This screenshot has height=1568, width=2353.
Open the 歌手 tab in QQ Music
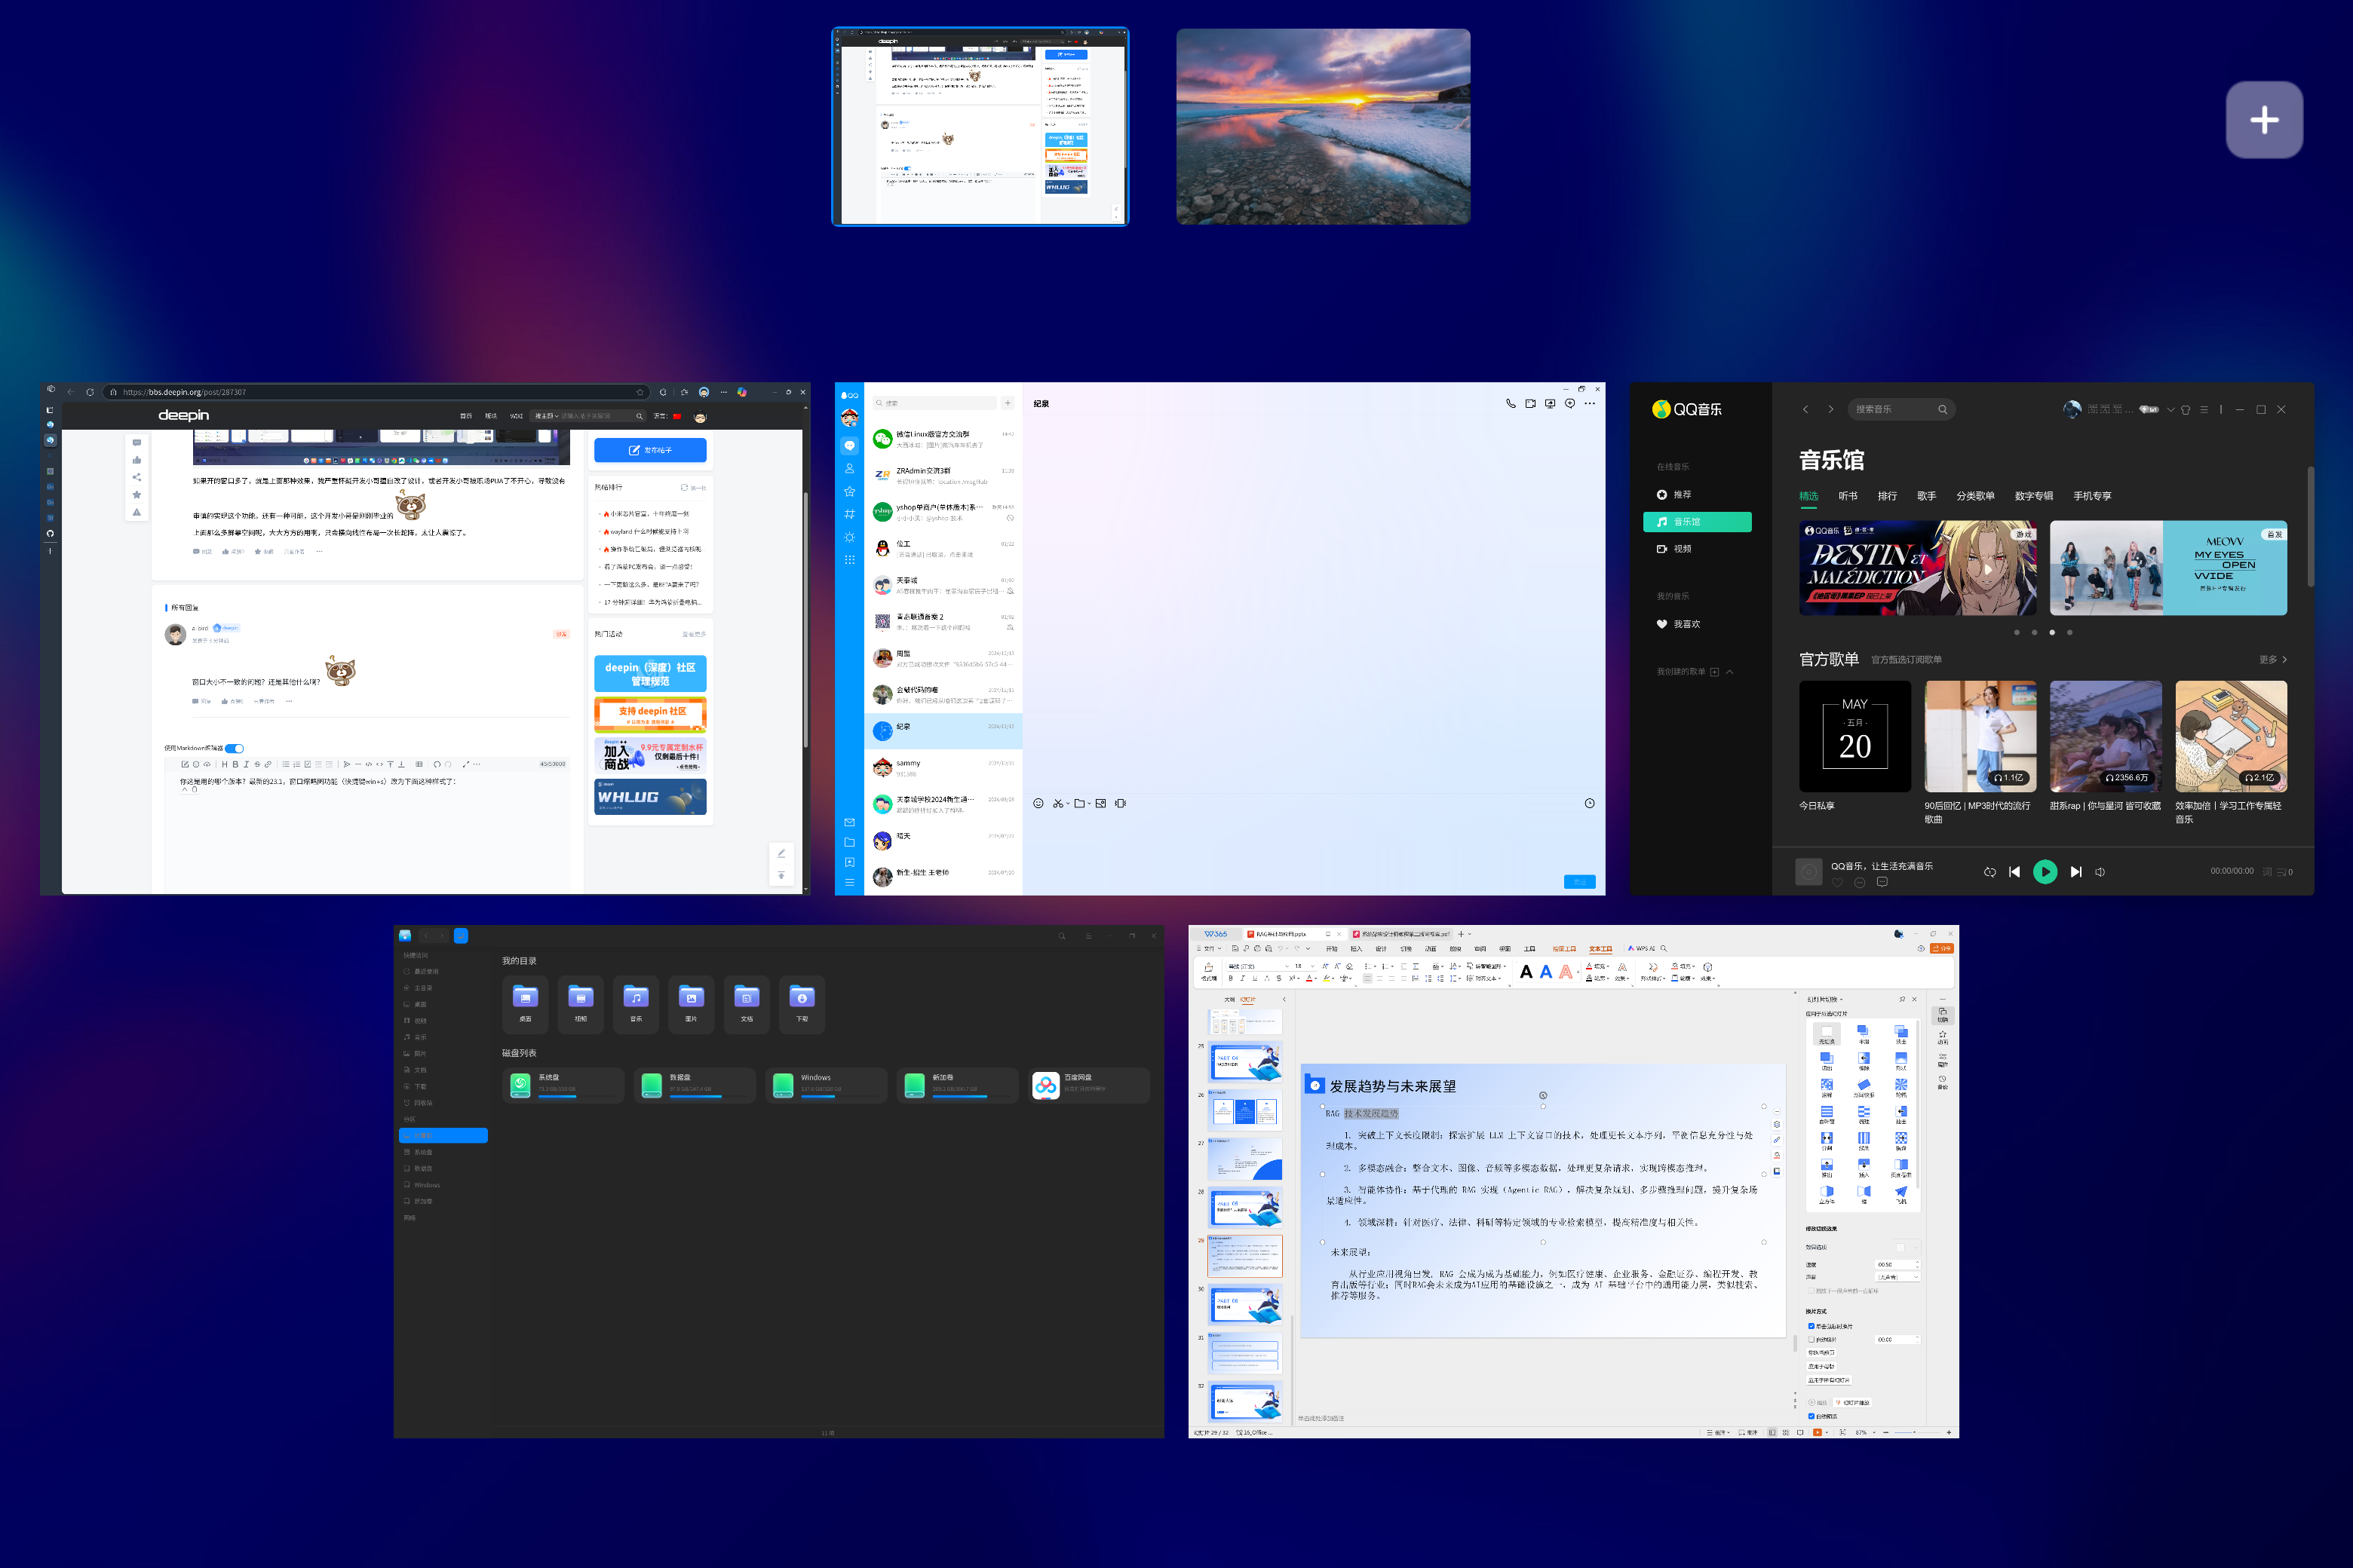pos(1926,496)
